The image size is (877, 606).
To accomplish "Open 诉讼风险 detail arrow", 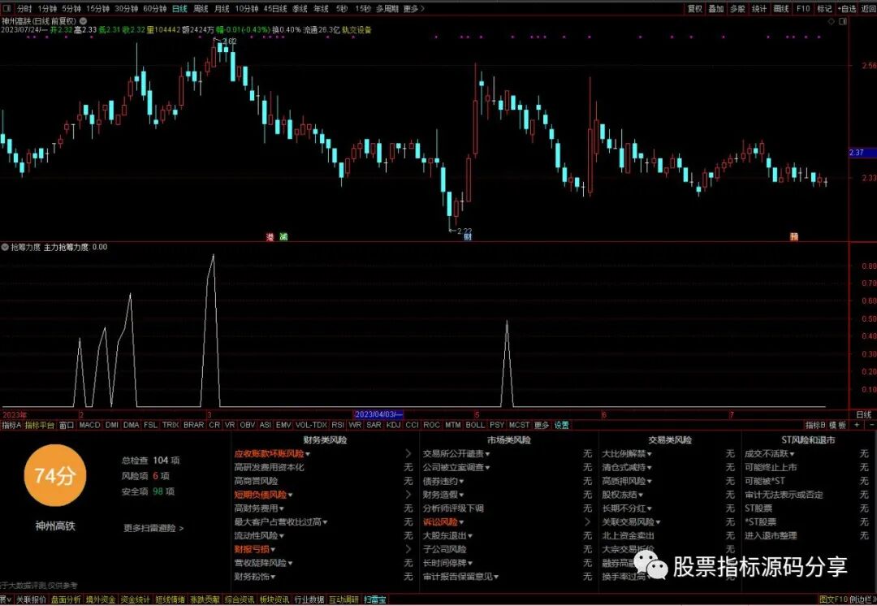I will pos(587,522).
